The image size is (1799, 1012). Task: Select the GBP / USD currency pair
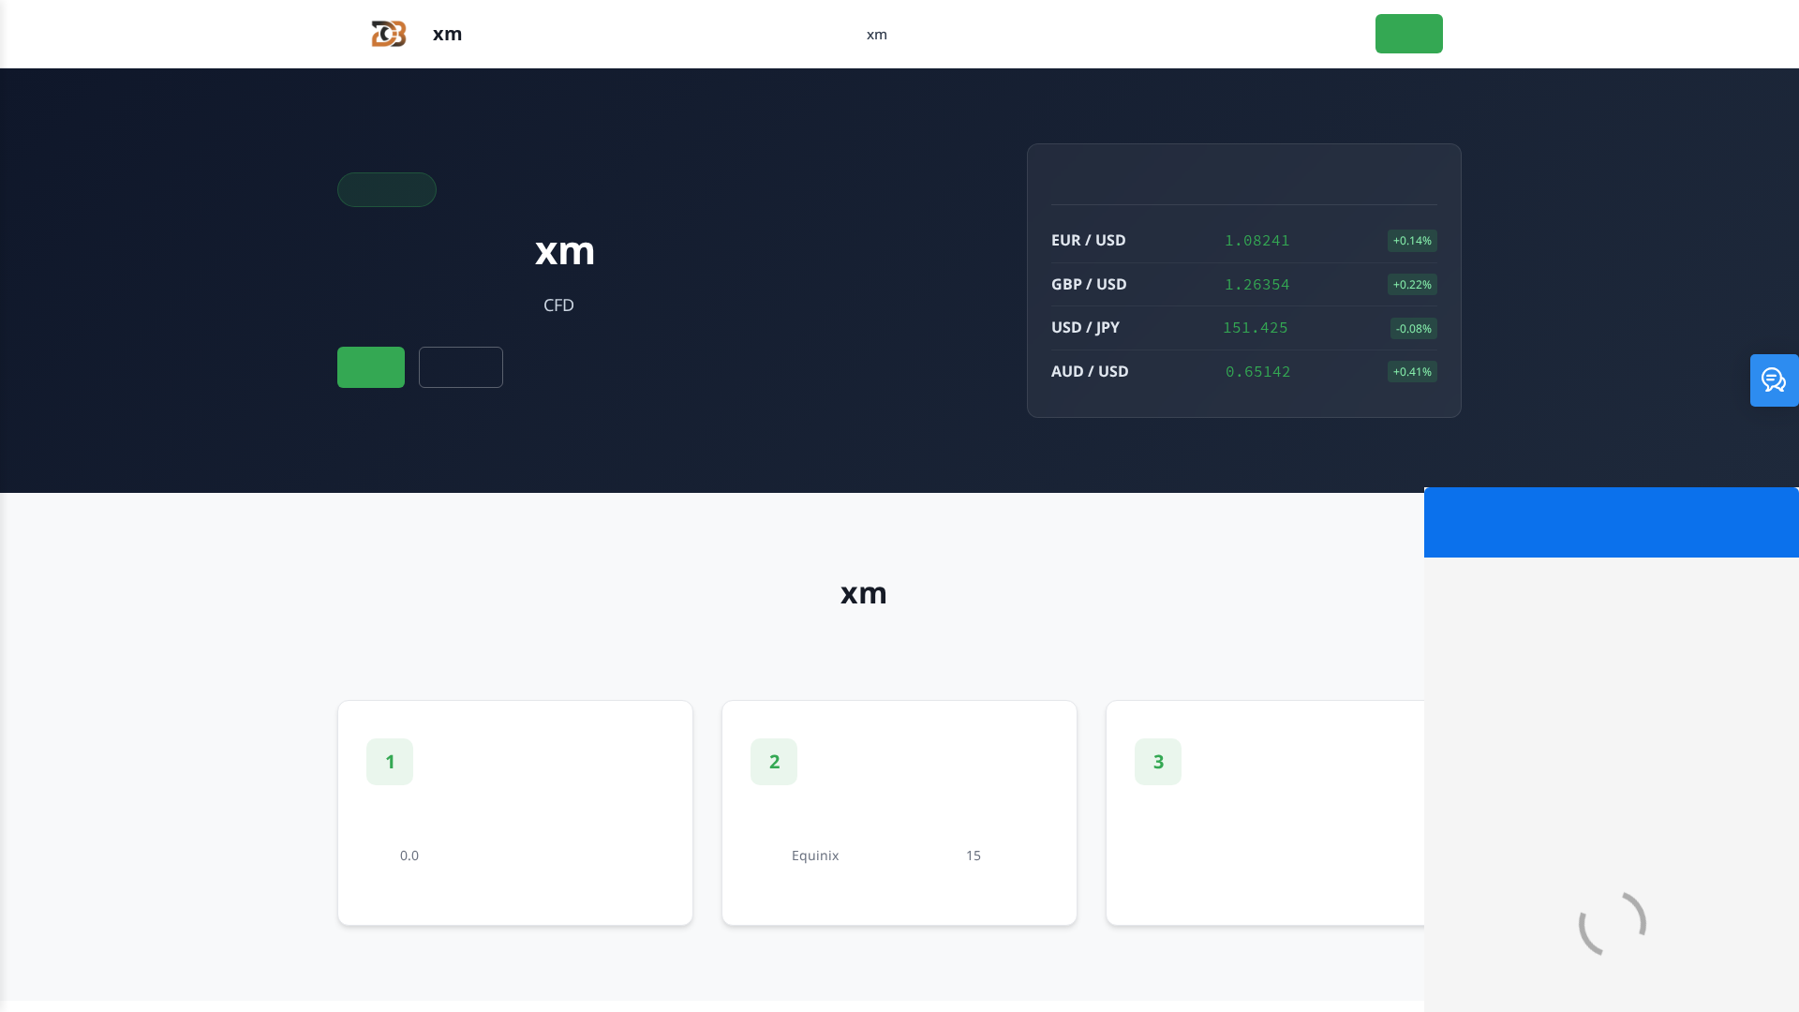click(x=1089, y=284)
